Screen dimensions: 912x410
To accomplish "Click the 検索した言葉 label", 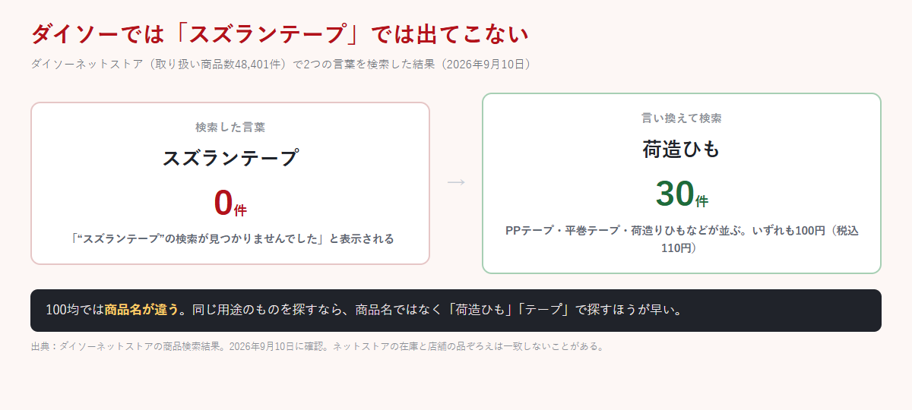I will click(x=230, y=127).
